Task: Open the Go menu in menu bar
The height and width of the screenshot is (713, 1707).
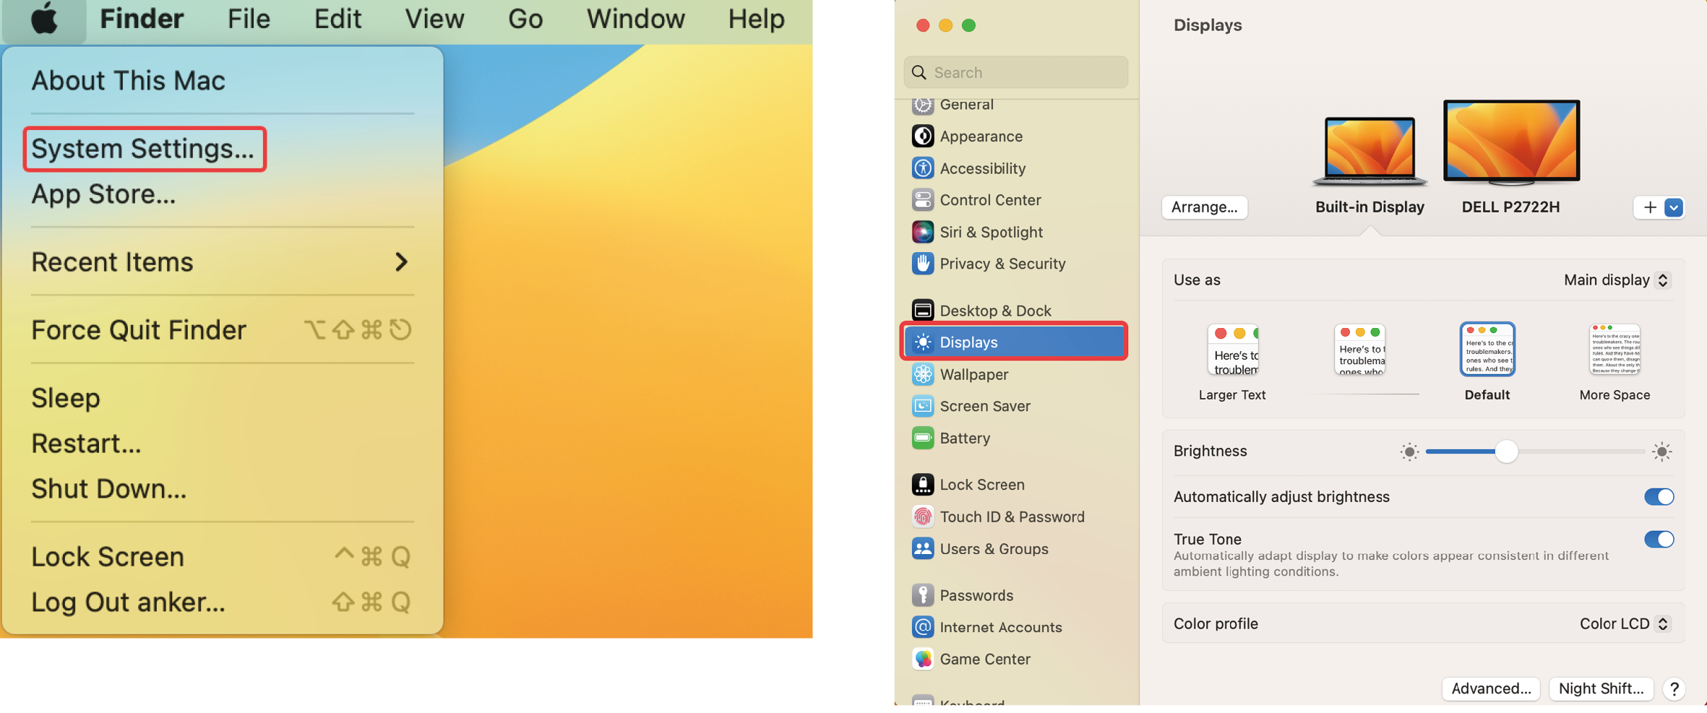Action: pos(525,20)
